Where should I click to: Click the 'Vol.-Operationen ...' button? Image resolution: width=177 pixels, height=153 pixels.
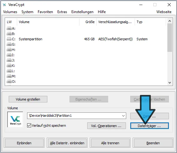(107, 126)
